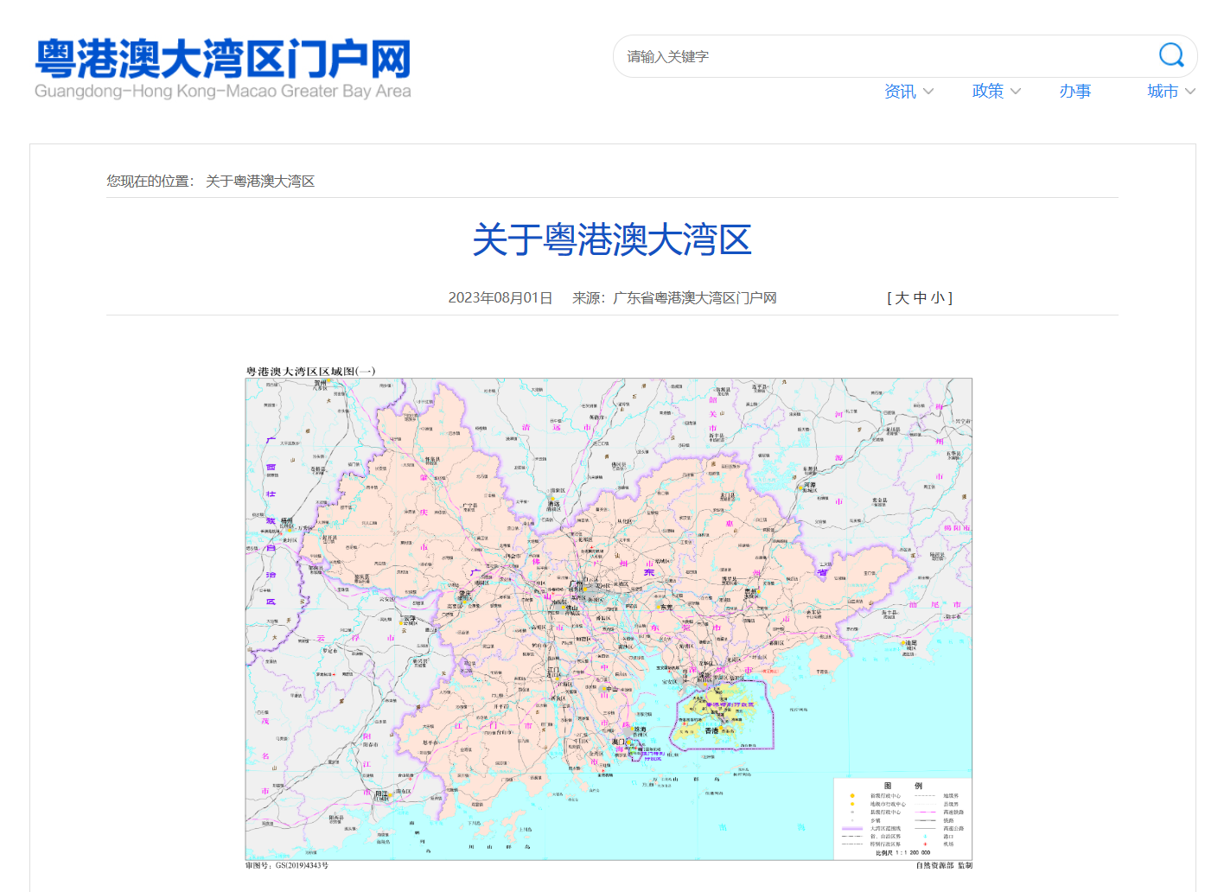Expand the chevron next to 资讯
The width and height of the screenshot is (1224, 892).
click(x=929, y=91)
